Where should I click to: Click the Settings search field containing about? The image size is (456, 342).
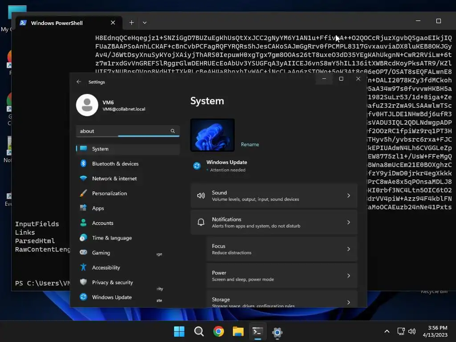[128, 131]
